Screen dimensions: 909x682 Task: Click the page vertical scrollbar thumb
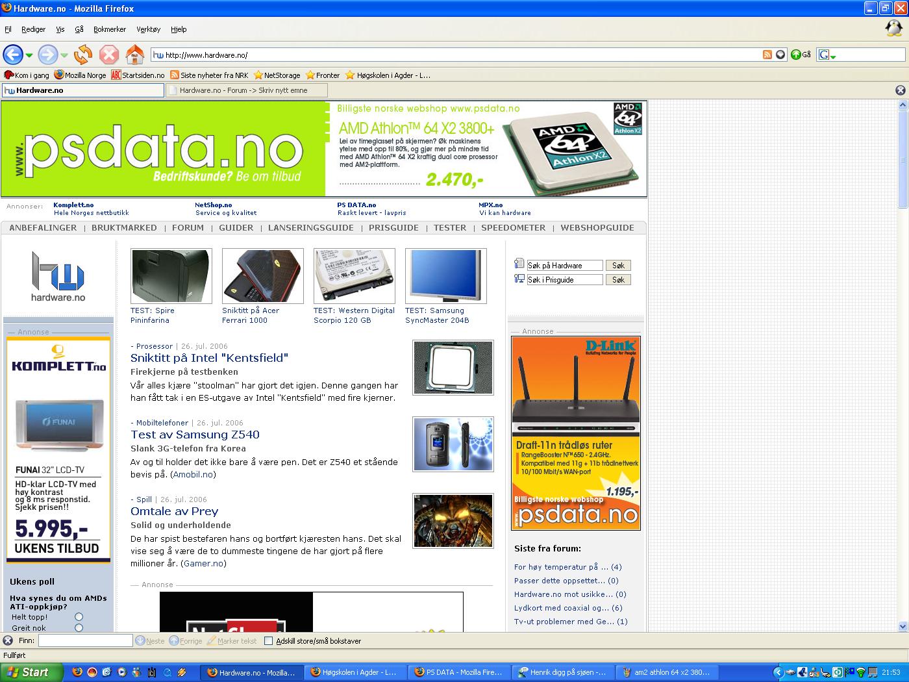903,159
